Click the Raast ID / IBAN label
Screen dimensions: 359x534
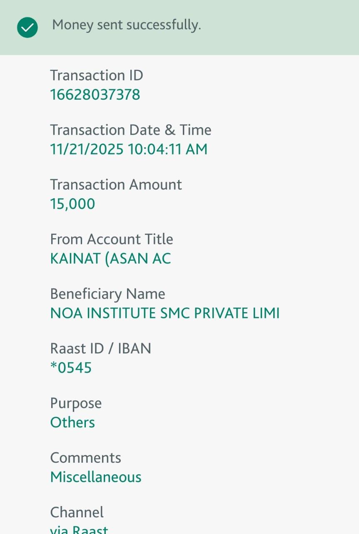pyautogui.click(x=100, y=348)
